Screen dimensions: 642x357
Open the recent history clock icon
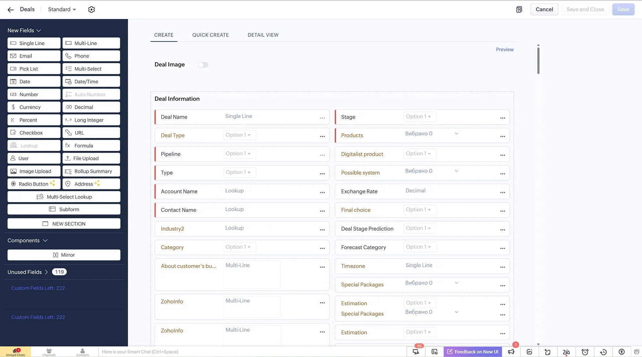(603, 352)
